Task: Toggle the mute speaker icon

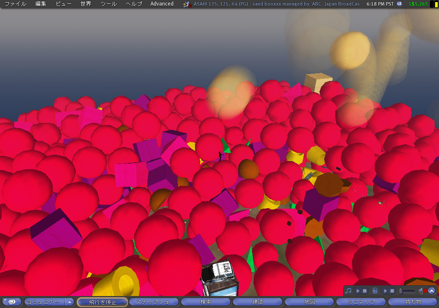Action: click(x=423, y=291)
